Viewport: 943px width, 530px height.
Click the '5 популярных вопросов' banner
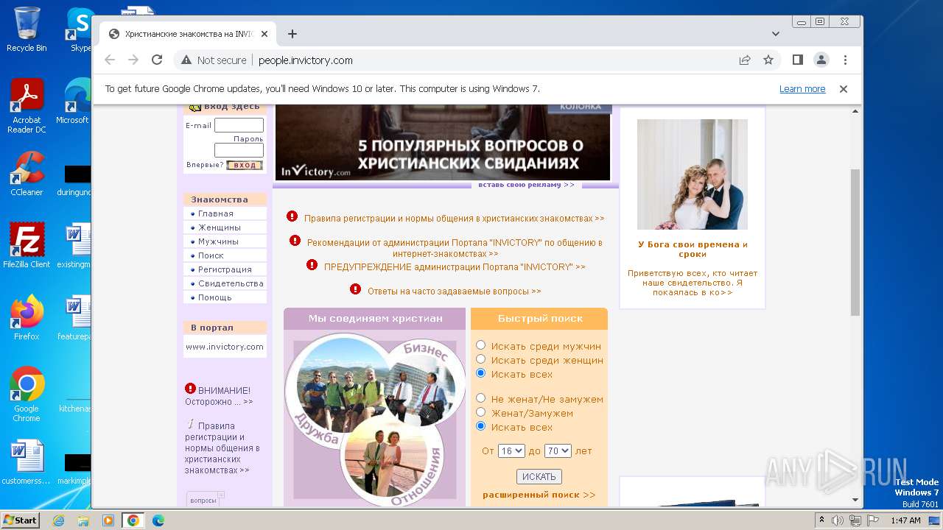tap(443, 142)
